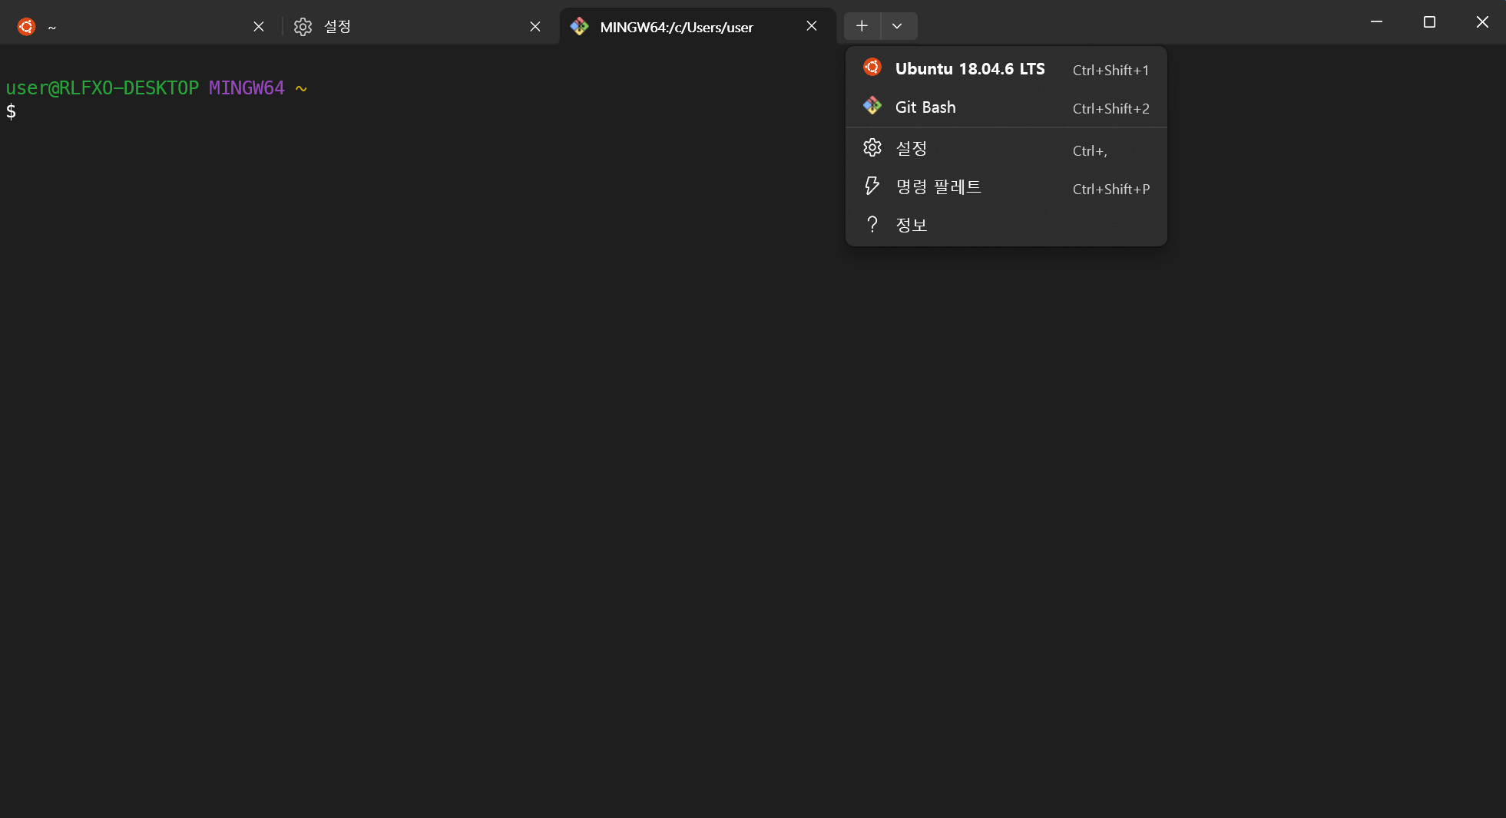Click the Ctrl+Shift+2 shortcut label
Viewport: 1506px width, 818px height.
(1111, 108)
